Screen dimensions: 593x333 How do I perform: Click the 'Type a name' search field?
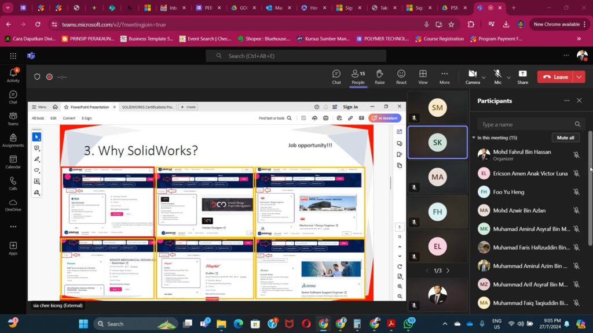click(530, 124)
